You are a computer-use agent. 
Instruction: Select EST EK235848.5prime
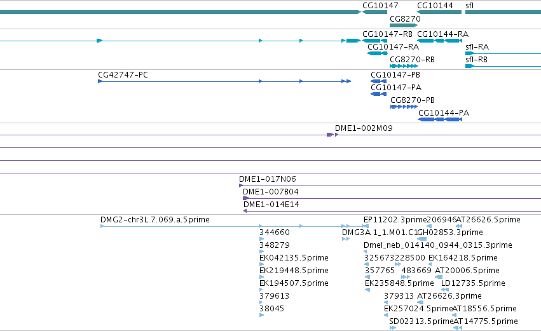coord(399,284)
